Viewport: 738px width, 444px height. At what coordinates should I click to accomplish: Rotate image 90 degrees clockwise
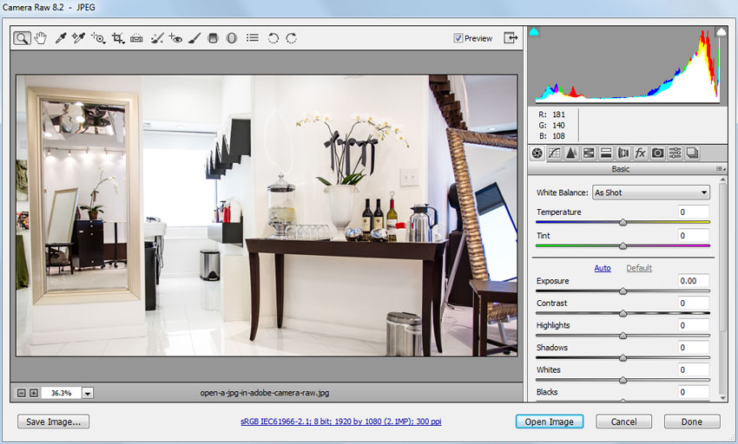(x=292, y=38)
